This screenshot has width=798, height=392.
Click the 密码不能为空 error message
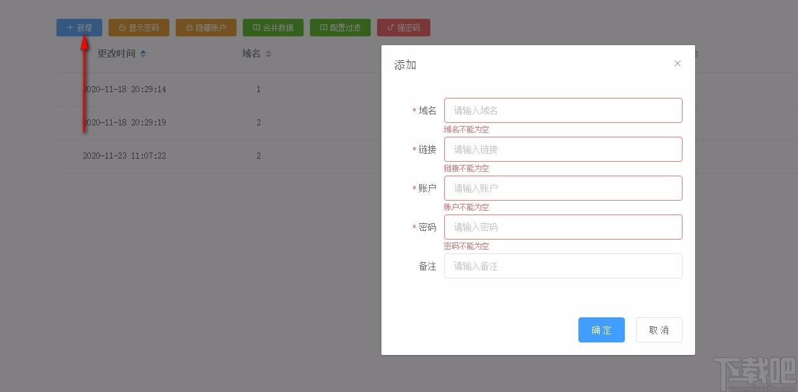[x=466, y=246]
